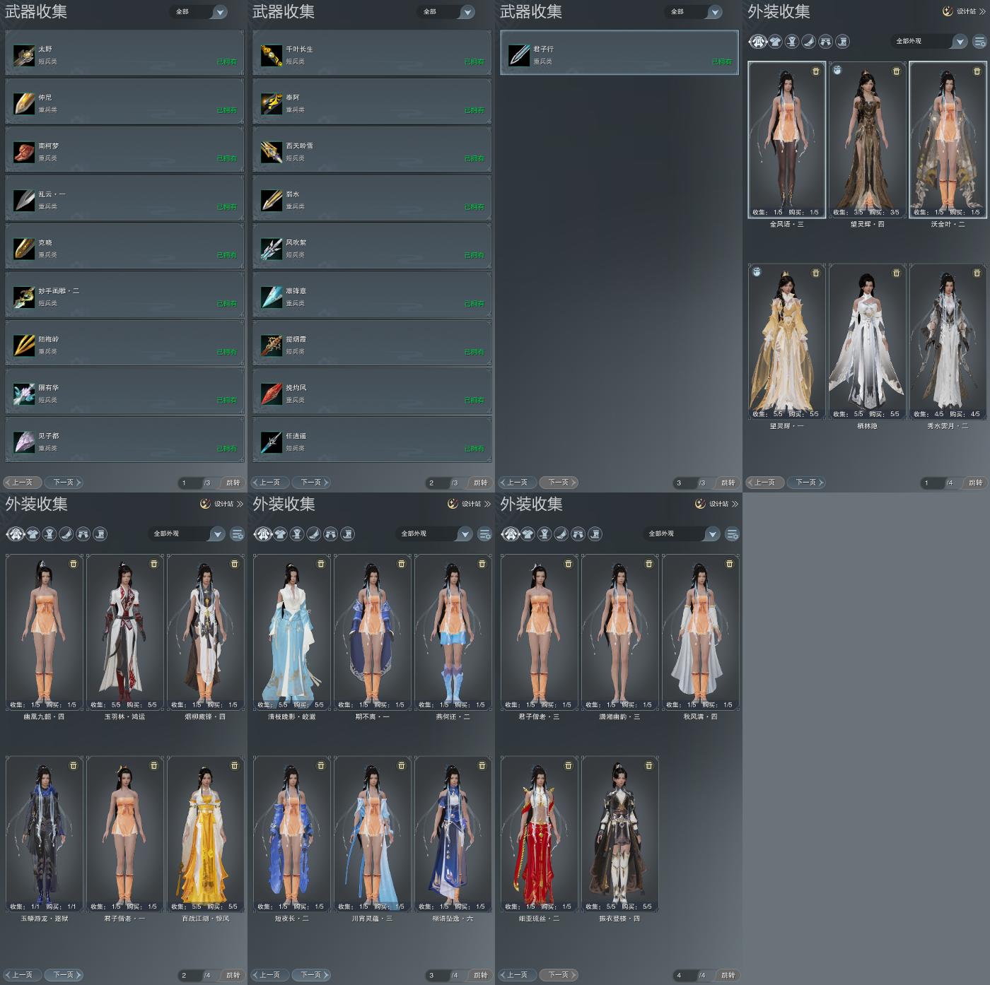This screenshot has height=985, width=990.
Task: Click the 妙手函雕·二 weapon icon
Action: click(x=24, y=297)
